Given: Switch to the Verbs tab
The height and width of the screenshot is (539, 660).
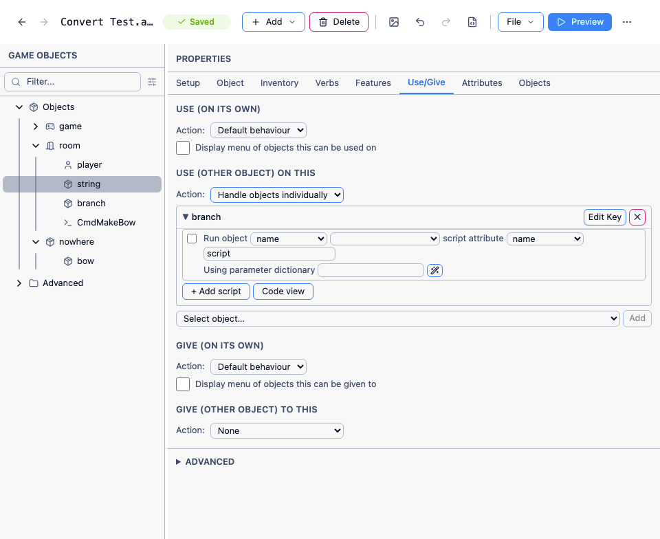Looking at the screenshot, I should 327,83.
